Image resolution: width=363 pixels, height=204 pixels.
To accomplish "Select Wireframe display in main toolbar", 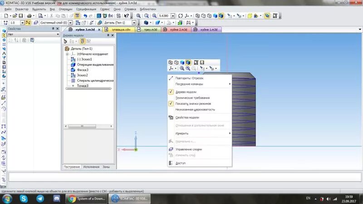I will (x=197, y=16).
